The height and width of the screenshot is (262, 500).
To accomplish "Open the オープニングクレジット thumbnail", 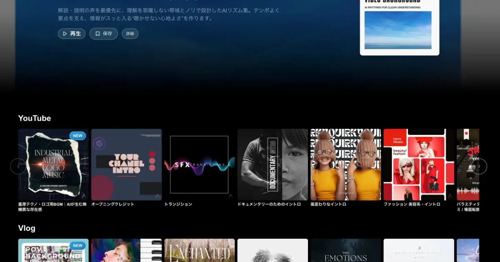I will pyautogui.click(x=126, y=164).
